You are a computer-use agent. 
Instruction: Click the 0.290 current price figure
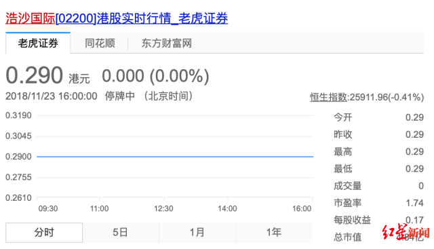point(35,75)
